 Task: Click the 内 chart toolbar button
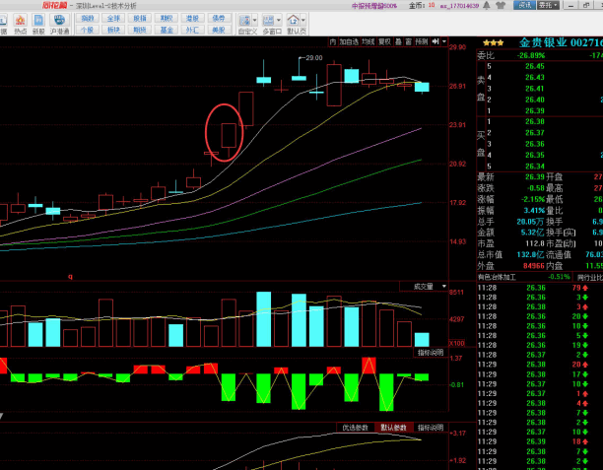point(333,41)
